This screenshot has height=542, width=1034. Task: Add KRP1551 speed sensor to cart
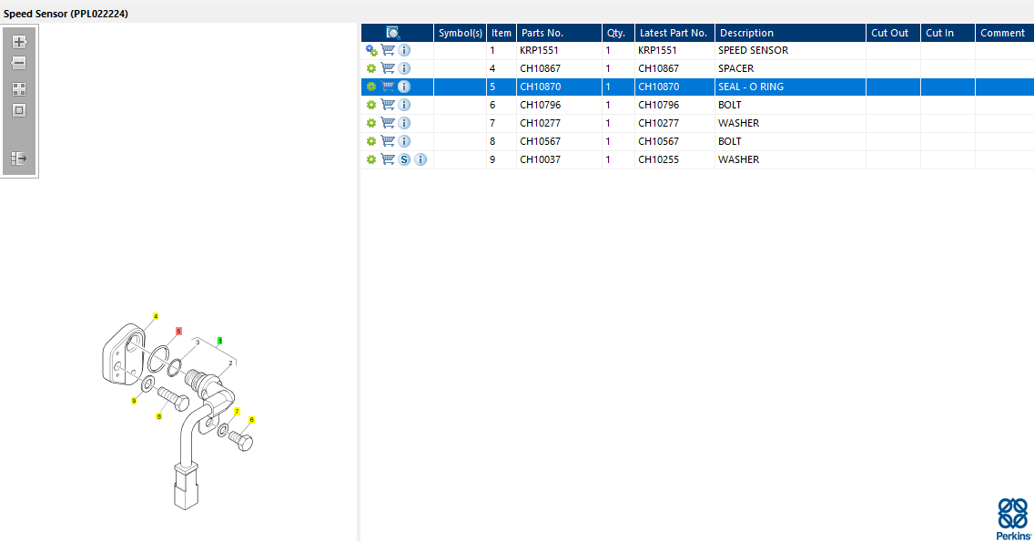pyautogui.click(x=388, y=51)
